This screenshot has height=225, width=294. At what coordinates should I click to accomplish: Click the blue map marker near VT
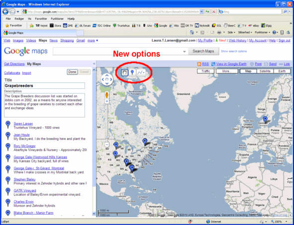(145, 142)
